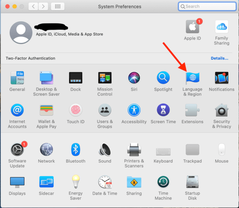Open Security & Privacy pane
239x208 pixels.
point(221,110)
